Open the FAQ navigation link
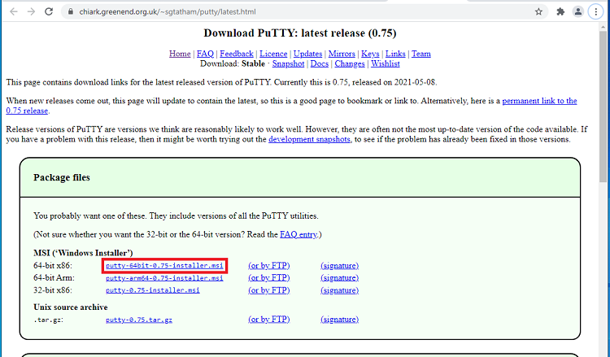Image resolution: width=610 pixels, height=357 pixels. 205,54
